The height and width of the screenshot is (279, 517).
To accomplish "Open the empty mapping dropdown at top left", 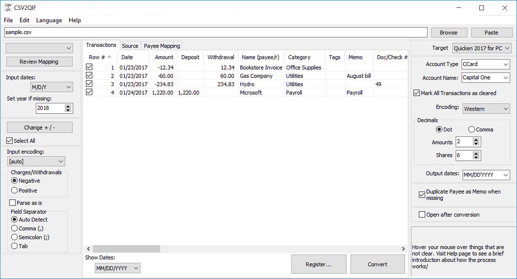I will (40, 48).
